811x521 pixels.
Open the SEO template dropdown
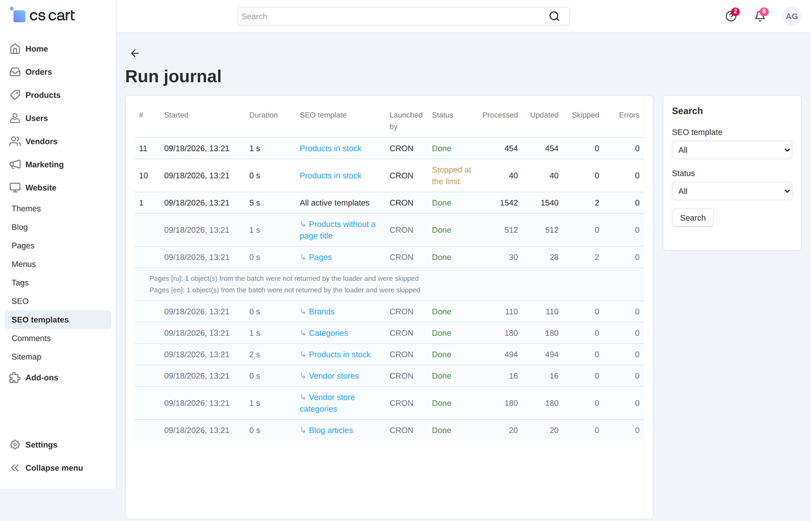732,150
